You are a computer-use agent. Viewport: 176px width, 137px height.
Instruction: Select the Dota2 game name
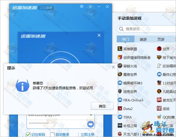point(128,109)
